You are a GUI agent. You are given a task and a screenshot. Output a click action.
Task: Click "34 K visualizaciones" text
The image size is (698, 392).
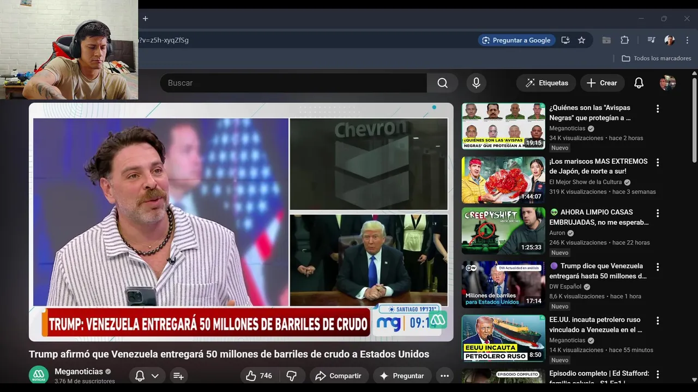point(576,138)
